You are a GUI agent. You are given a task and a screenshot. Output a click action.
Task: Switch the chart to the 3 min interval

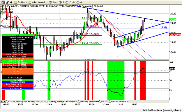click(53, 2)
